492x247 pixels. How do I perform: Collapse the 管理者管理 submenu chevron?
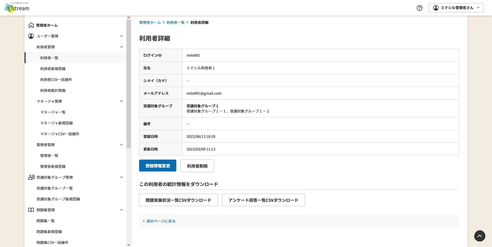(x=122, y=145)
